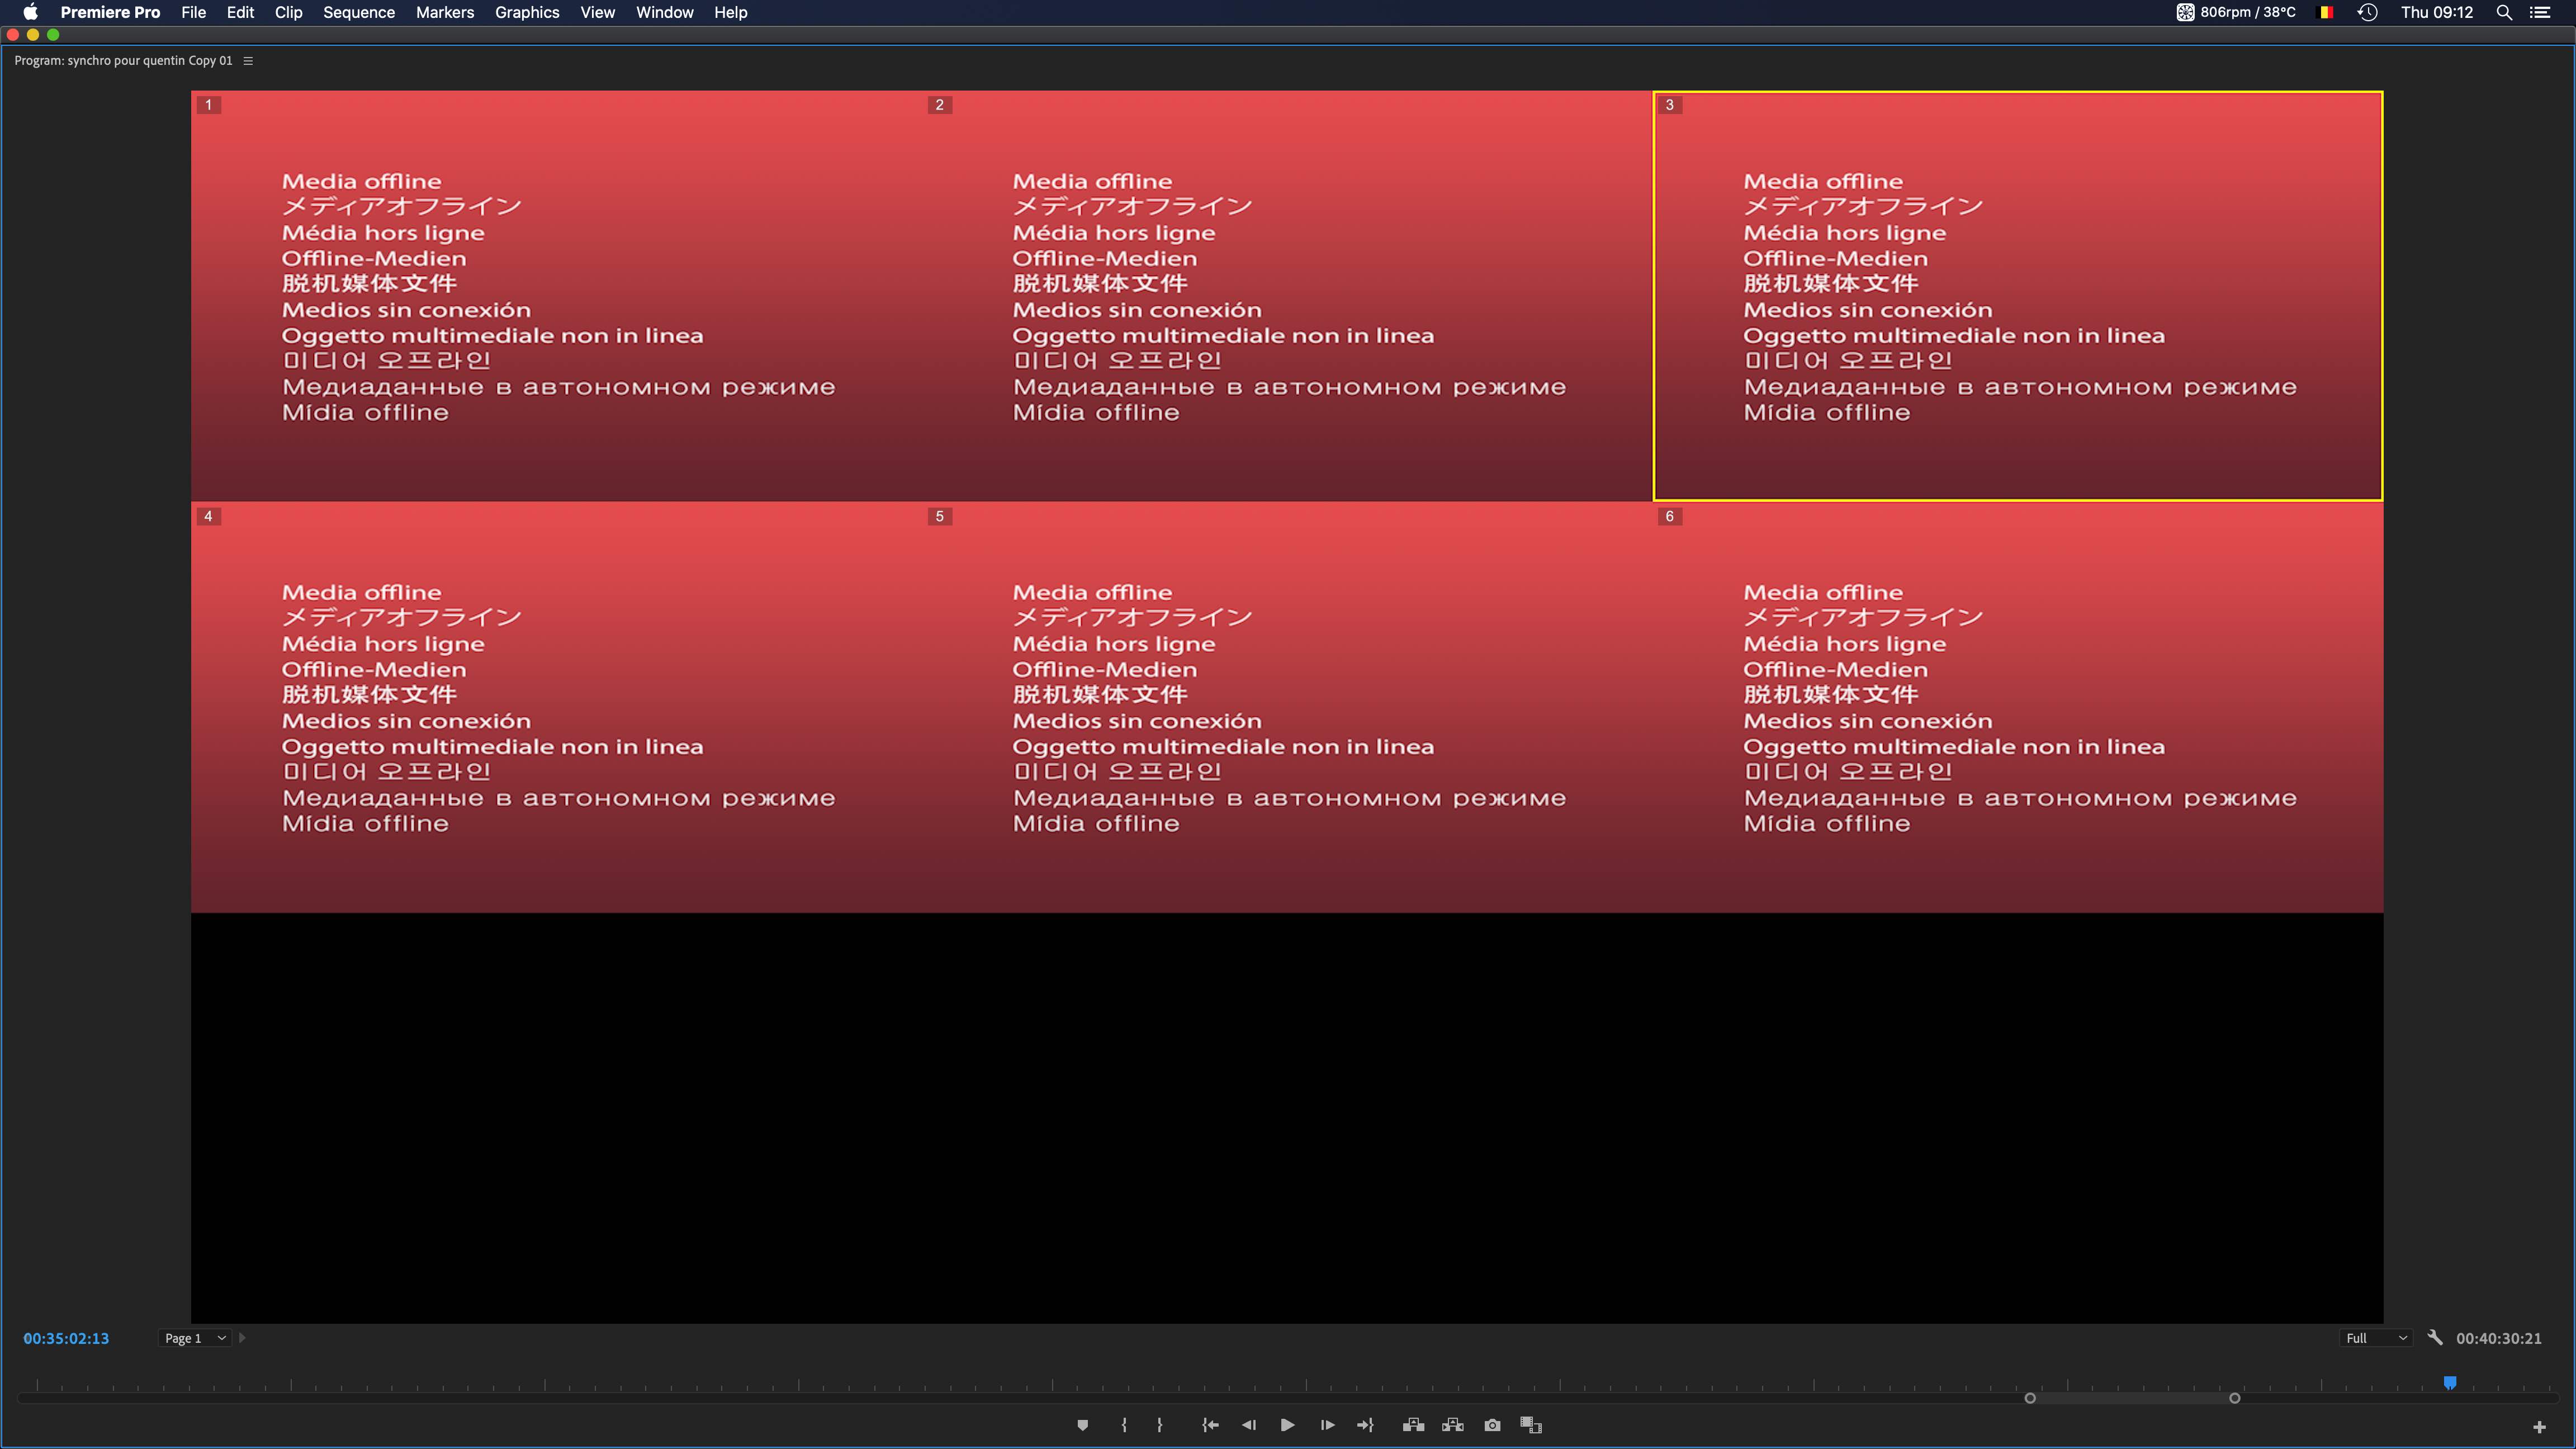
Task: Select camera angle 3 highlighted in yellow
Action: (2018, 296)
